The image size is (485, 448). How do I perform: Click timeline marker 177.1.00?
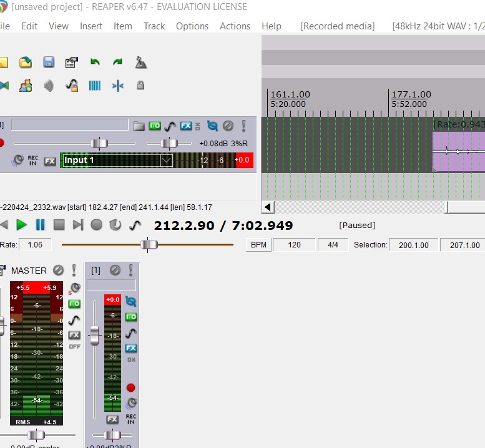click(411, 94)
